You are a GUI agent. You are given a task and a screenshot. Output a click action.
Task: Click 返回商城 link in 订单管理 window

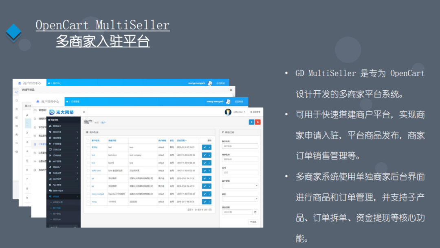(239, 102)
